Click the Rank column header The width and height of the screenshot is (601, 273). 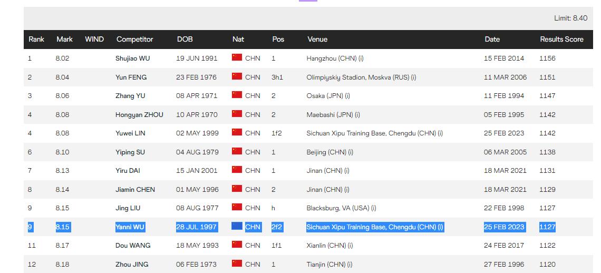[36, 40]
